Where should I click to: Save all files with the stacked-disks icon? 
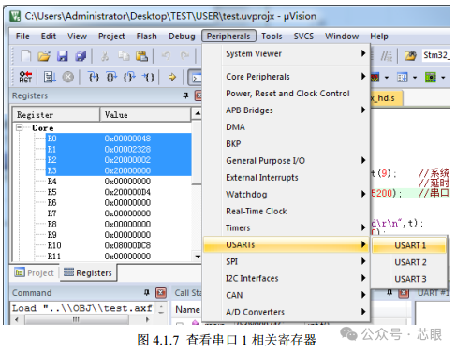coord(81,56)
